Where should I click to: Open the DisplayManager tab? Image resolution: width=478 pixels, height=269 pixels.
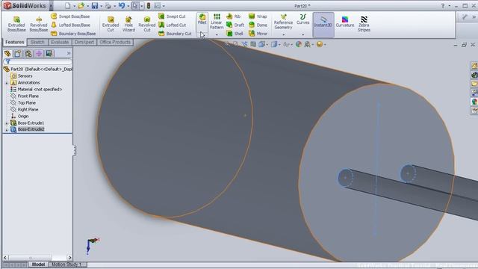click(x=49, y=54)
